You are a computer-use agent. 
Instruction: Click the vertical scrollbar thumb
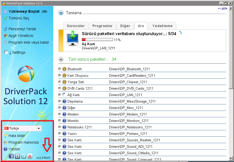click(x=231, y=49)
